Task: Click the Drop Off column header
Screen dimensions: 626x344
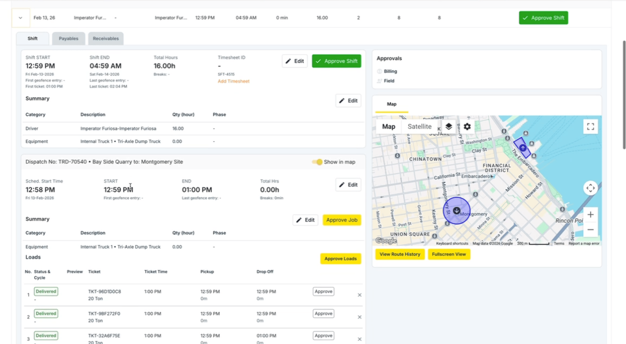Action: coord(265,272)
